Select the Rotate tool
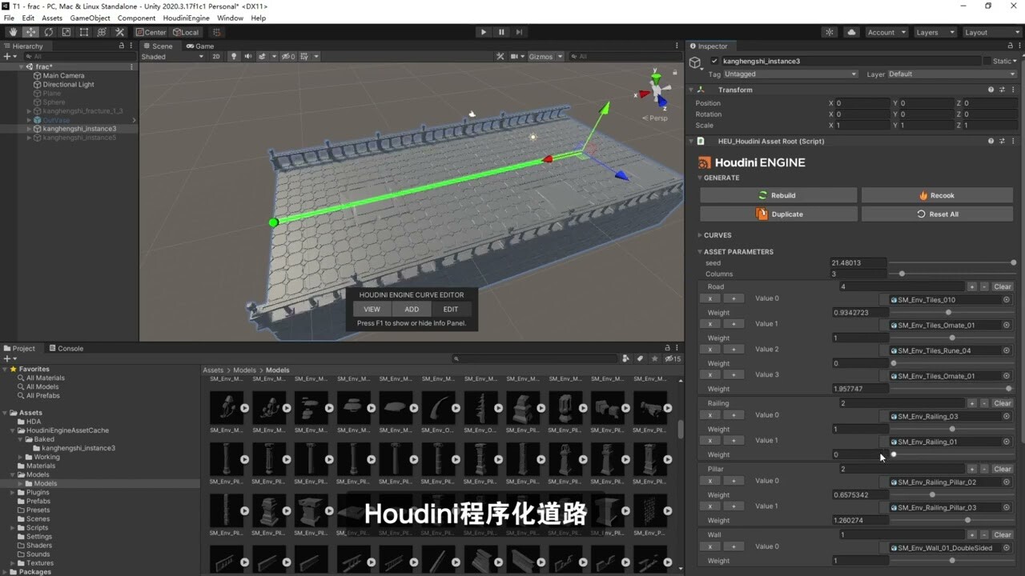Screen dimensions: 1025x576 48,32
